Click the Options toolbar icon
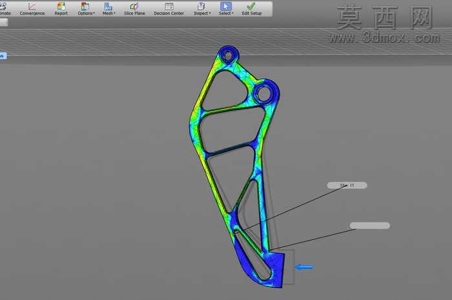Screen dimensions: 452x300 pos(85,6)
